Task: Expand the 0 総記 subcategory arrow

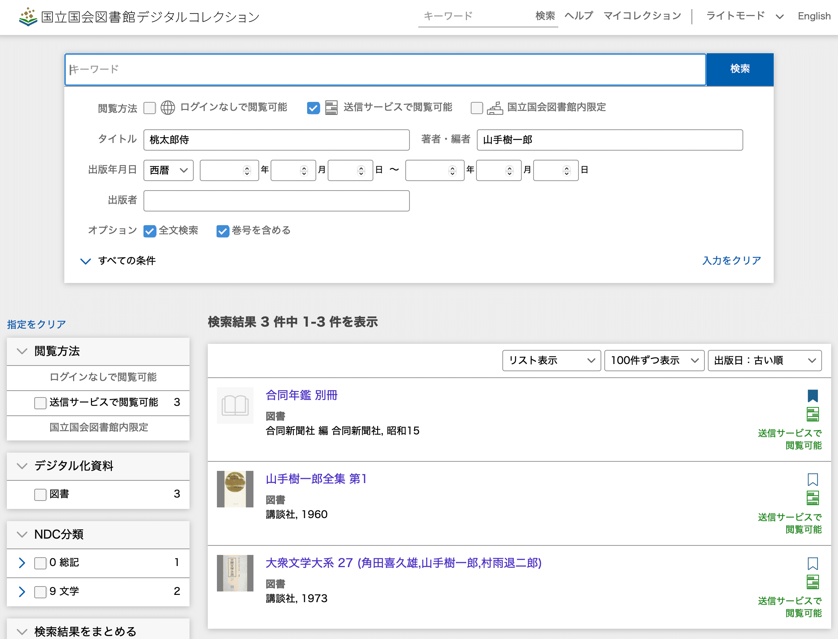Action: click(x=22, y=563)
